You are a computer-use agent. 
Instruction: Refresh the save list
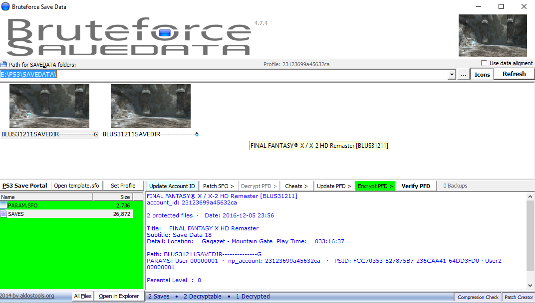514,74
